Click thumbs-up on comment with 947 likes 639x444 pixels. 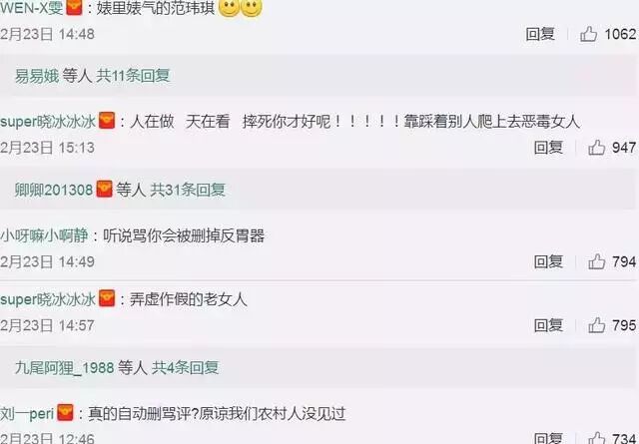[x=597, y=148]
